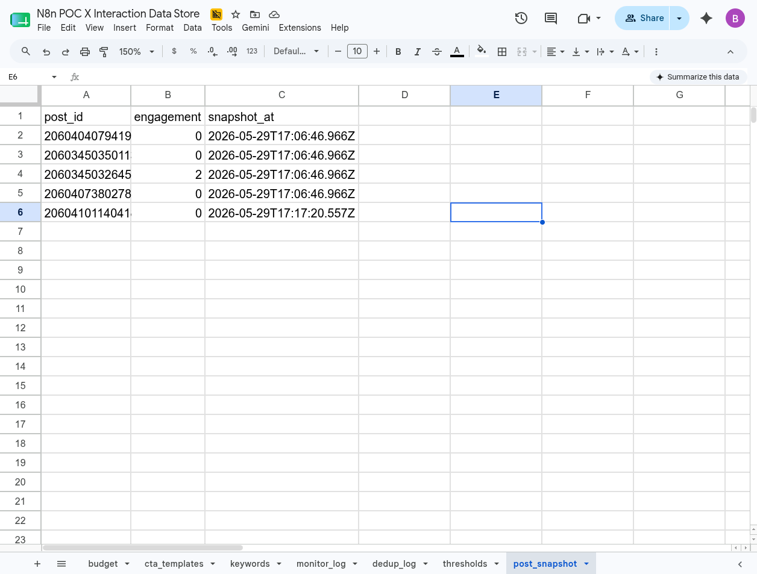
Task: Add a new sheet with plus button
Action: tap(37, 564)
